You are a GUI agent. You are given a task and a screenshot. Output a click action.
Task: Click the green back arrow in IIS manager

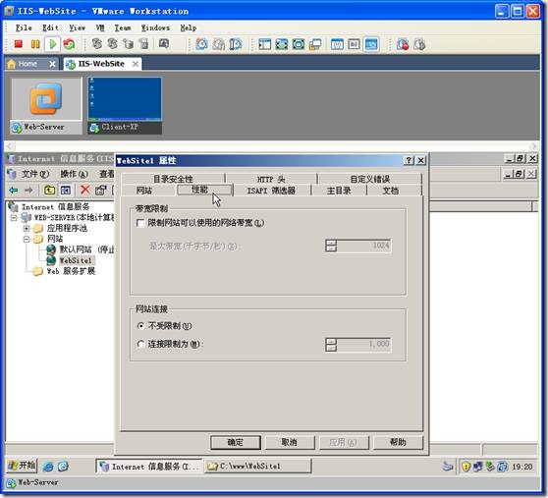[14, 191]
